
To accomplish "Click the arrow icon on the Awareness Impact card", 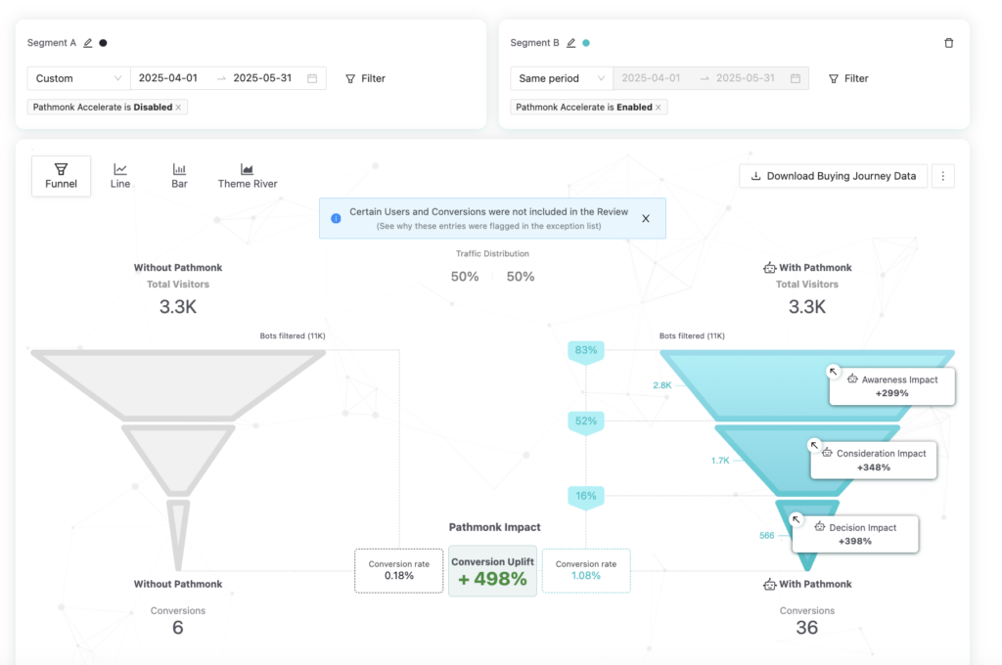I will click(x=834, y=372).
